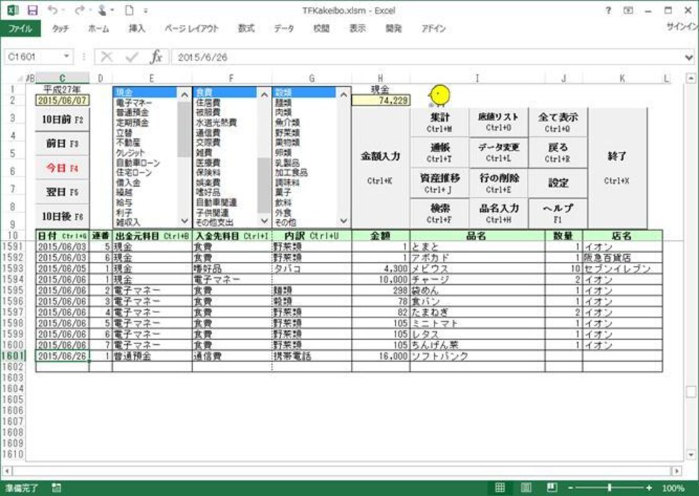Click the 100% zoom level
This screenshot has width=699, height=496.
tap(673, 488)
